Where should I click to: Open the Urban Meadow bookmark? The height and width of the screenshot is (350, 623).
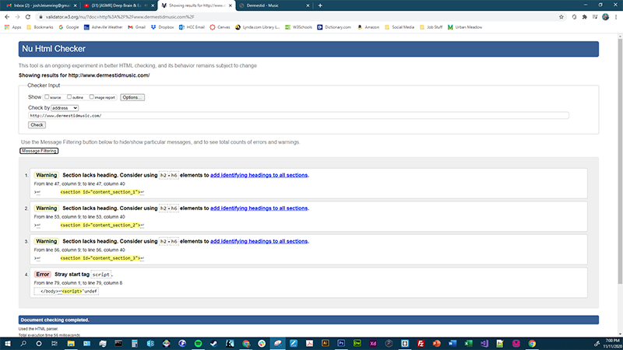coord(464,27)
